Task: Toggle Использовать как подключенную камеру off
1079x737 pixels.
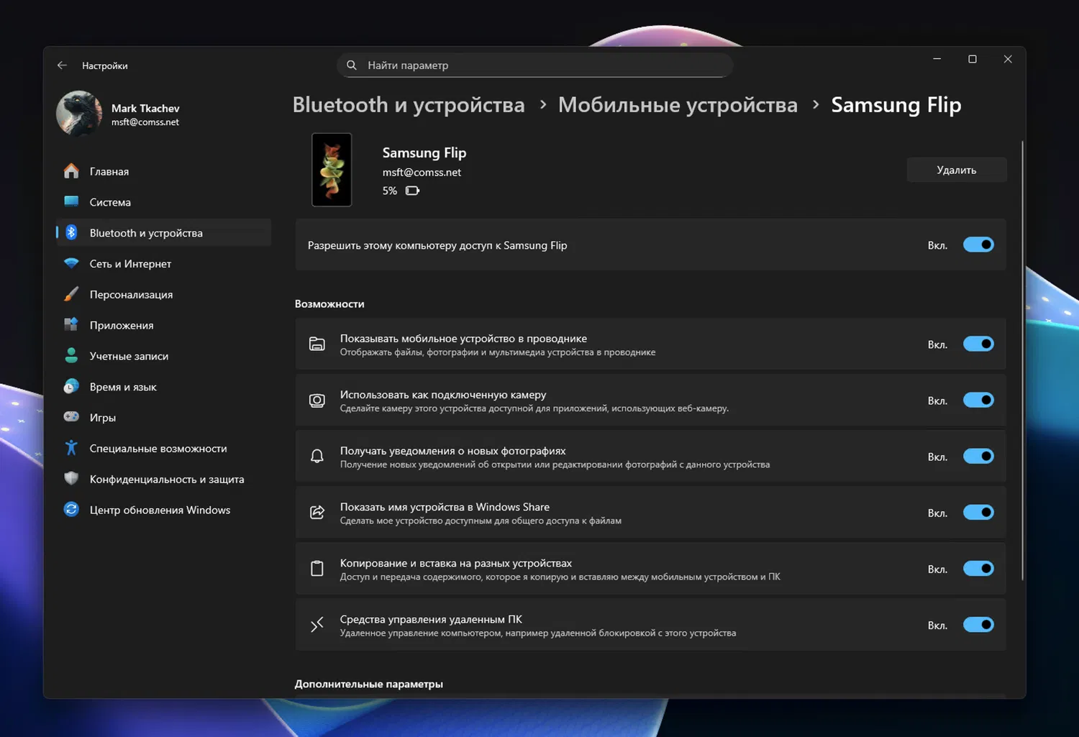Action: 978,400
